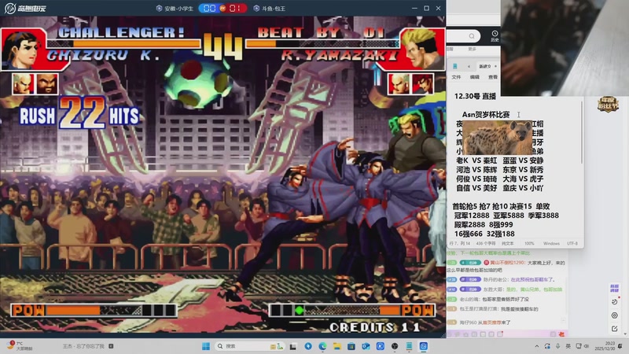Click '老K VS 秦虹' matchup text
The image size is (629, 354).
pyautogui.click(x=476, y=160)
